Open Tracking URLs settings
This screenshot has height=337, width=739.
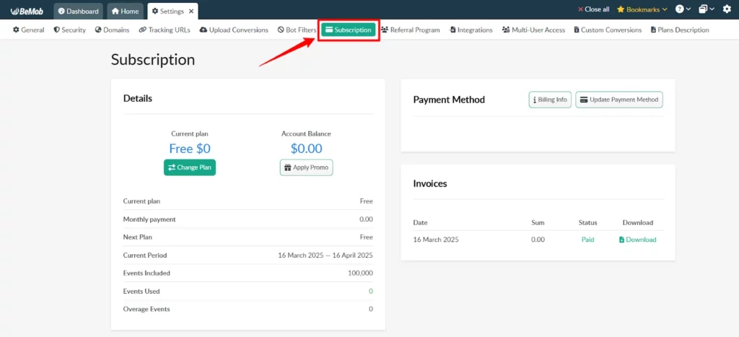click(x=165, y=30)
